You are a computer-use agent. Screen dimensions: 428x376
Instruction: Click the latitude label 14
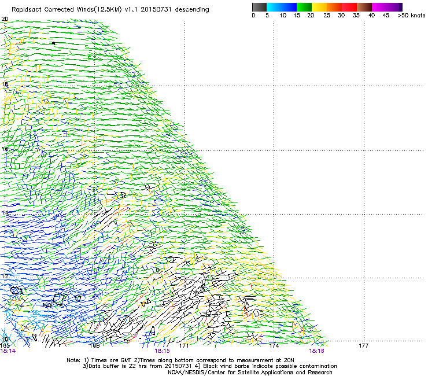pyautogui.click(x=5, y=212)
